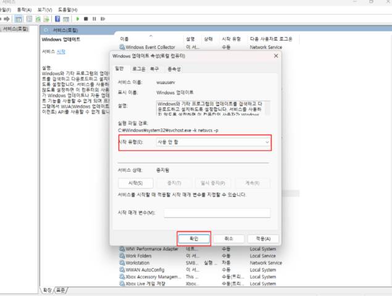
Task: Click the gear icon beside Workstation
Action: [122, 263]
